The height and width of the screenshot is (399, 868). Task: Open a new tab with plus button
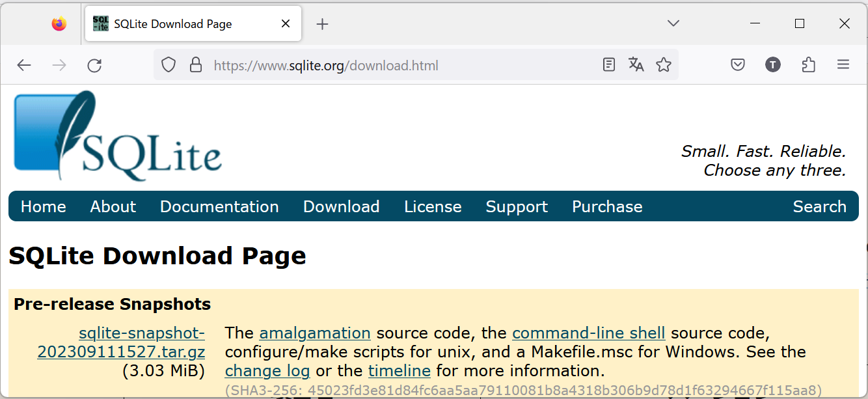point(322,25)
